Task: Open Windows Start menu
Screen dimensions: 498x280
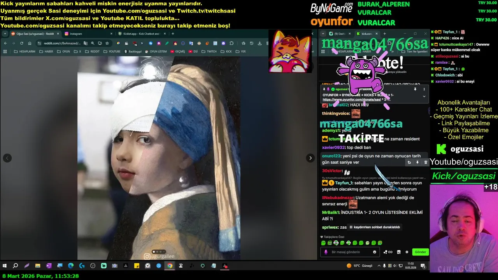Action: pyautogui.click(x=5, y=266)
